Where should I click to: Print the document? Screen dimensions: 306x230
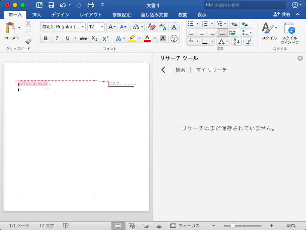pos(91,5)
